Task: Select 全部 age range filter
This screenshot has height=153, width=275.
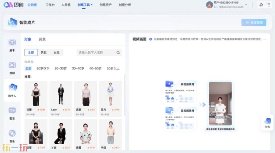Action: tap(28, 68)
